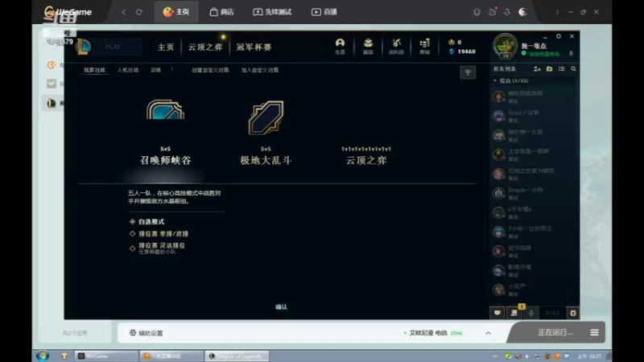The image size is (644, 362).
Task: Select the 人机对战 sub-tab
Action: pos(128,70)
